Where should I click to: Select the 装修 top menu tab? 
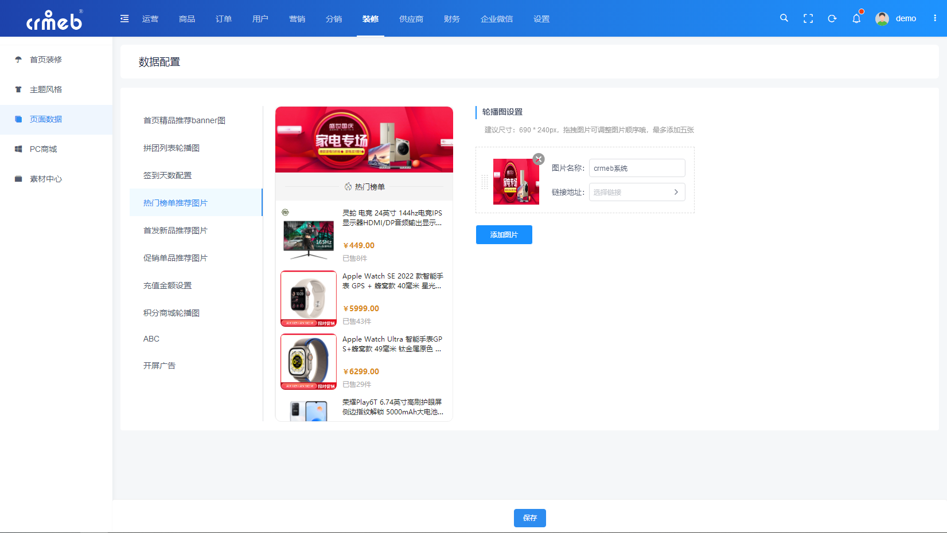click(x=371, y=19)
